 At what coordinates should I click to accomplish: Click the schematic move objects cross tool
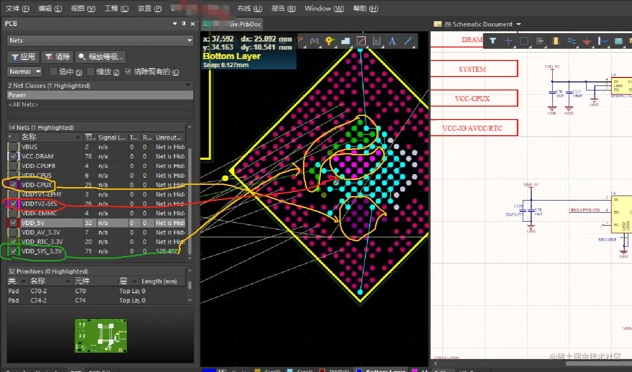coord(508,41)
